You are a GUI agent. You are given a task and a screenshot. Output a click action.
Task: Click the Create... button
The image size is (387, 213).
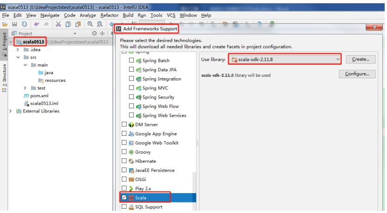(x=361, y=59)
